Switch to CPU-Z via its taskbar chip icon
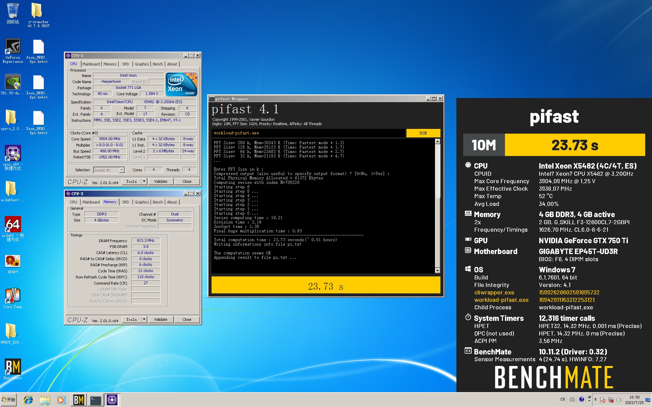This screenshot has width=652, height=407. tap(112, 400)
